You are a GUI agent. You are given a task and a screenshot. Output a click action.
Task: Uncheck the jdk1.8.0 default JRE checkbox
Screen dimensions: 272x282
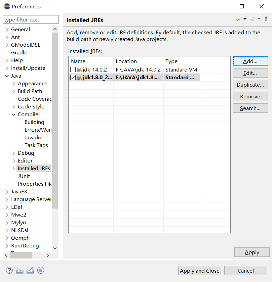72,77
